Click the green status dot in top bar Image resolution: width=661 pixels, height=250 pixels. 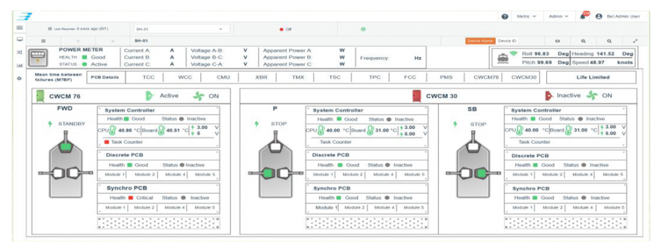tap(363, 29)
